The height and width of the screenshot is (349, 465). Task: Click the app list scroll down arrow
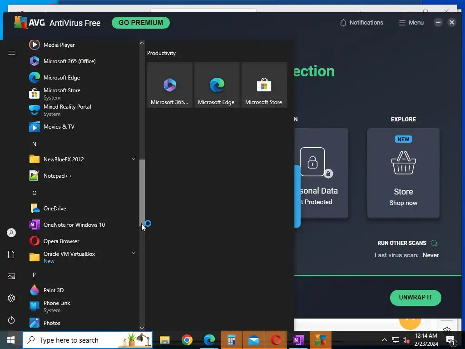pos(142,328)
